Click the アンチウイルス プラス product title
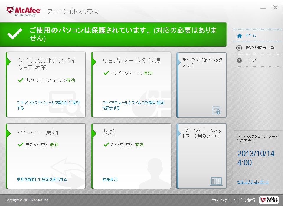This screenshot has height=206, width=283. tap(73, 11)
